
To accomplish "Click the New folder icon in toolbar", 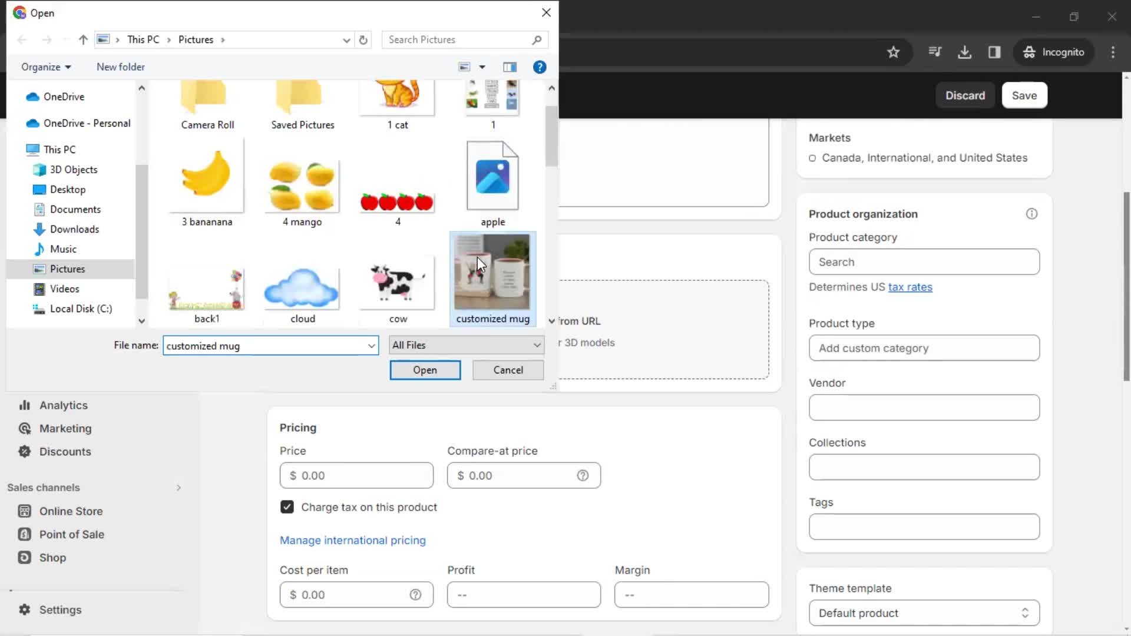I will 120,66.
